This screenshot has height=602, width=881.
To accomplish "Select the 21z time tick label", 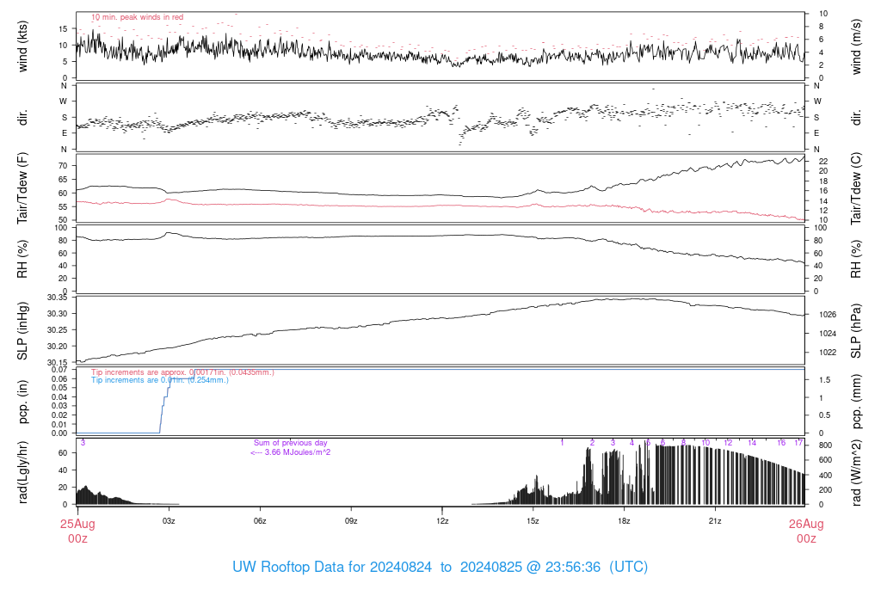I will point(715,521).
